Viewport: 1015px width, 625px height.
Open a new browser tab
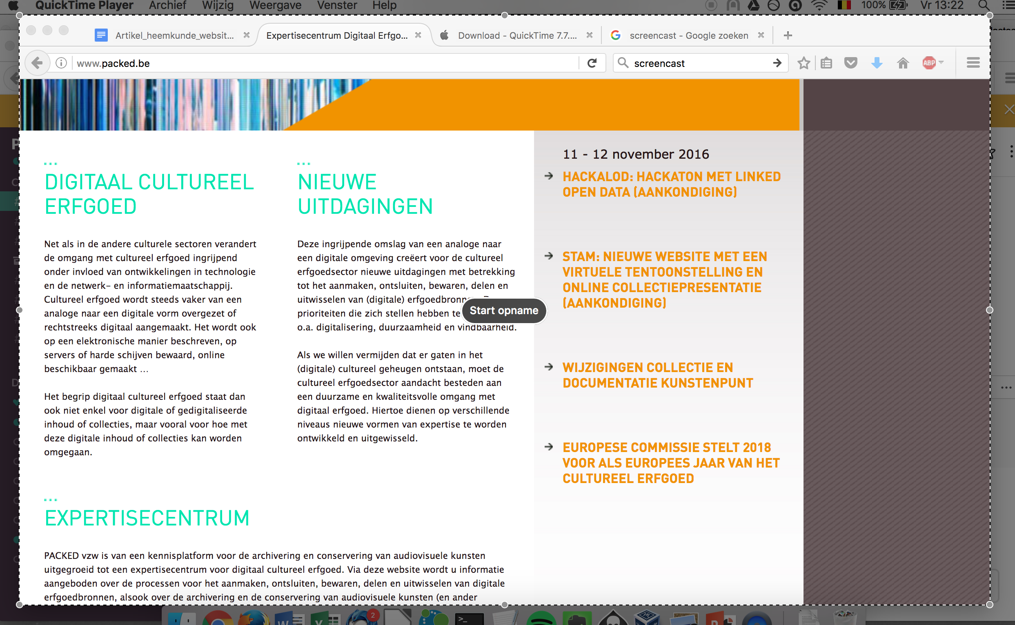[x=788, y=35]
